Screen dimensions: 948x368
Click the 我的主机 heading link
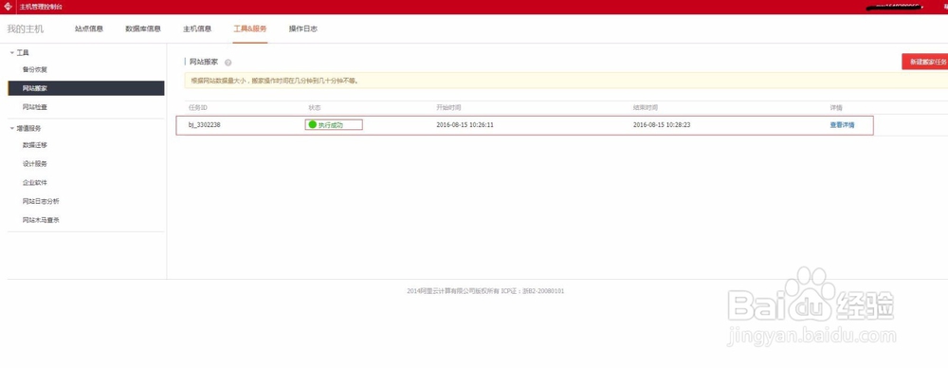[26, 28]
